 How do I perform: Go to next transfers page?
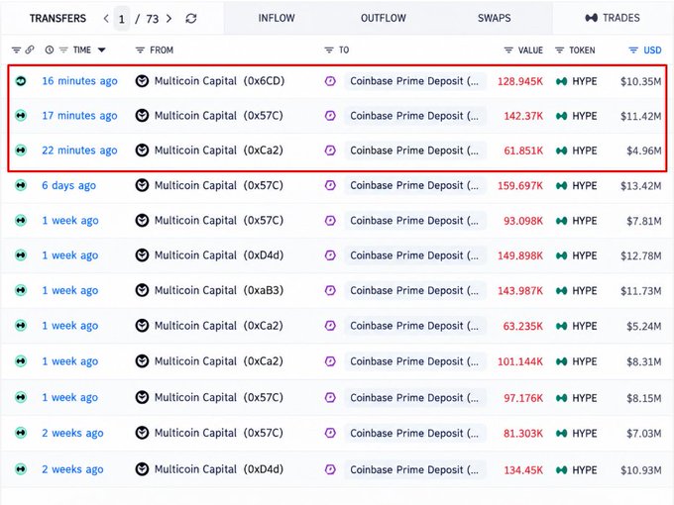click(x=168, y=19)
